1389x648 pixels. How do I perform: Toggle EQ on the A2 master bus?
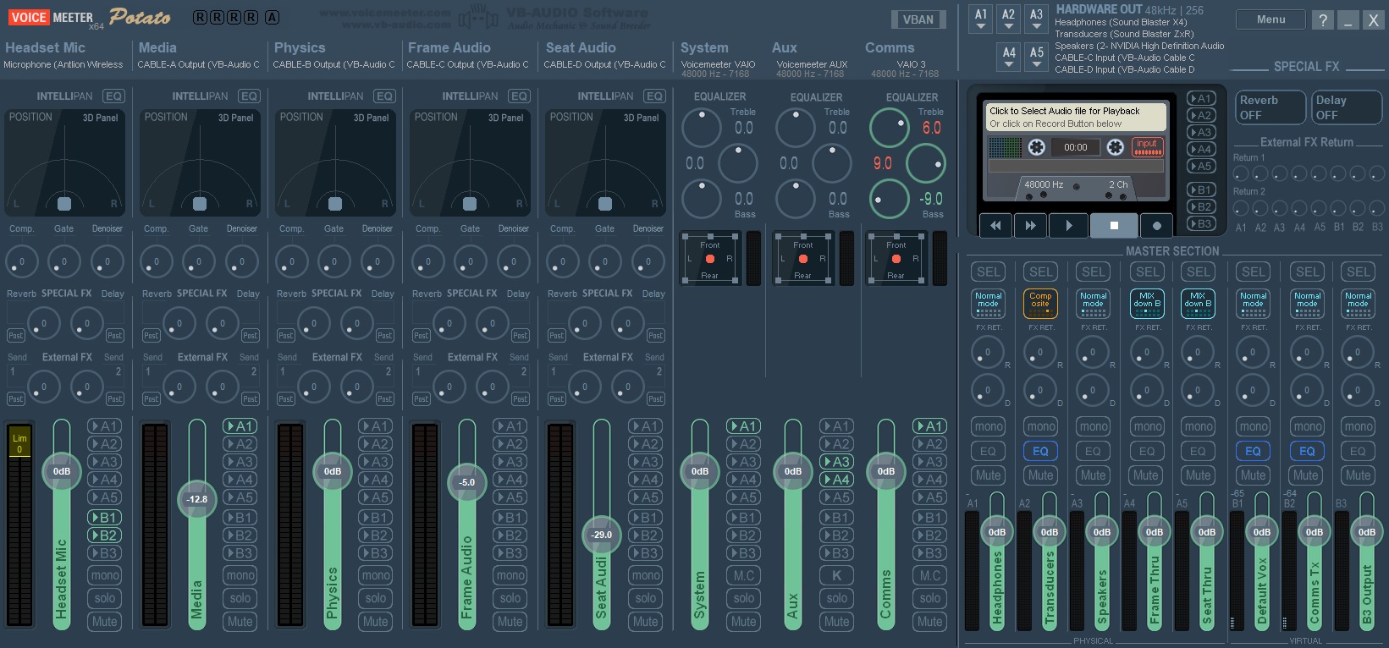1040,451
